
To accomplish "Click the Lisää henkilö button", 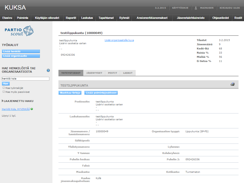I will click(x=21, y=51).
